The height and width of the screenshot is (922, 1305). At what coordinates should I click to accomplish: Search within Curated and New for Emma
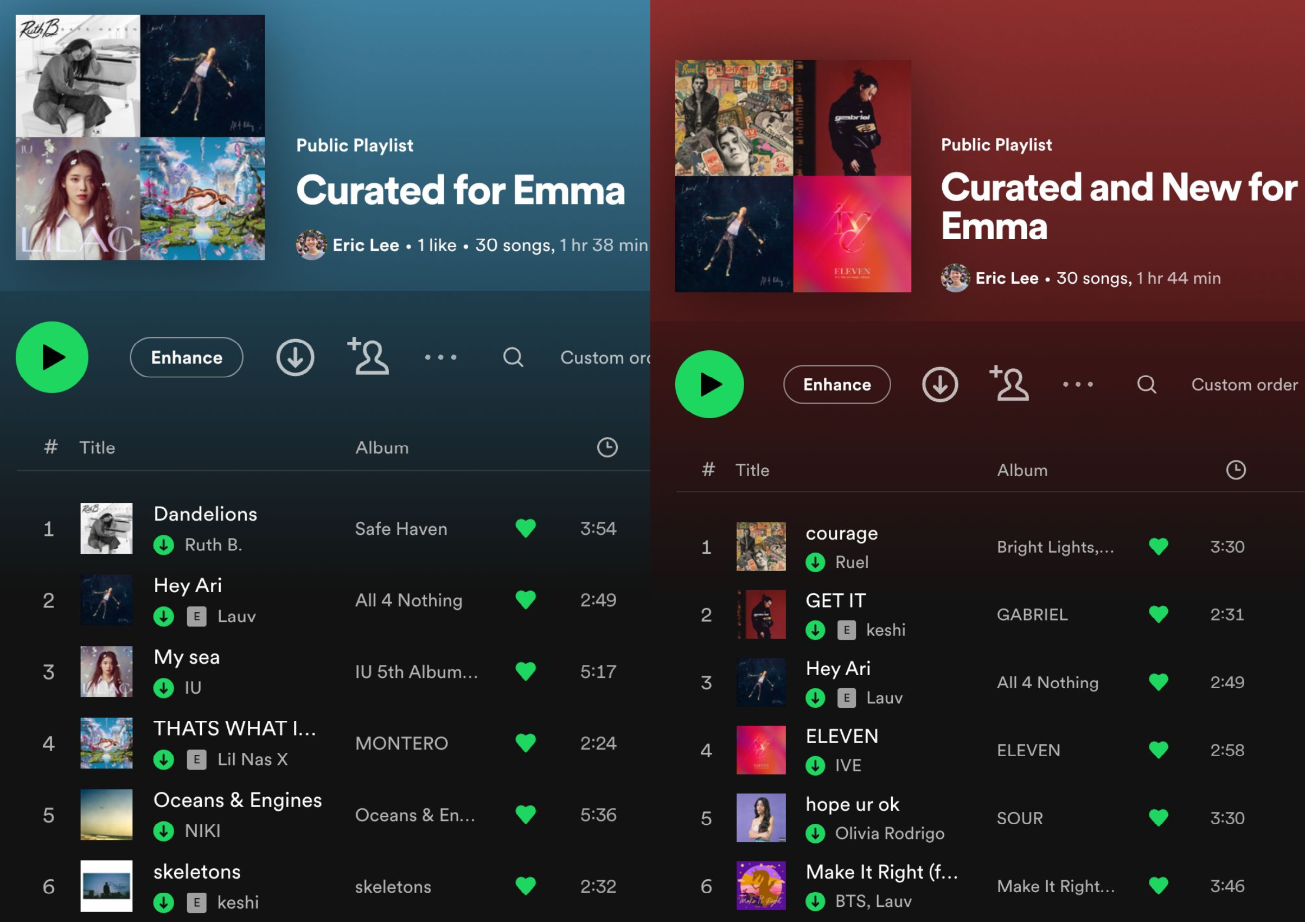click(1147, 385)
